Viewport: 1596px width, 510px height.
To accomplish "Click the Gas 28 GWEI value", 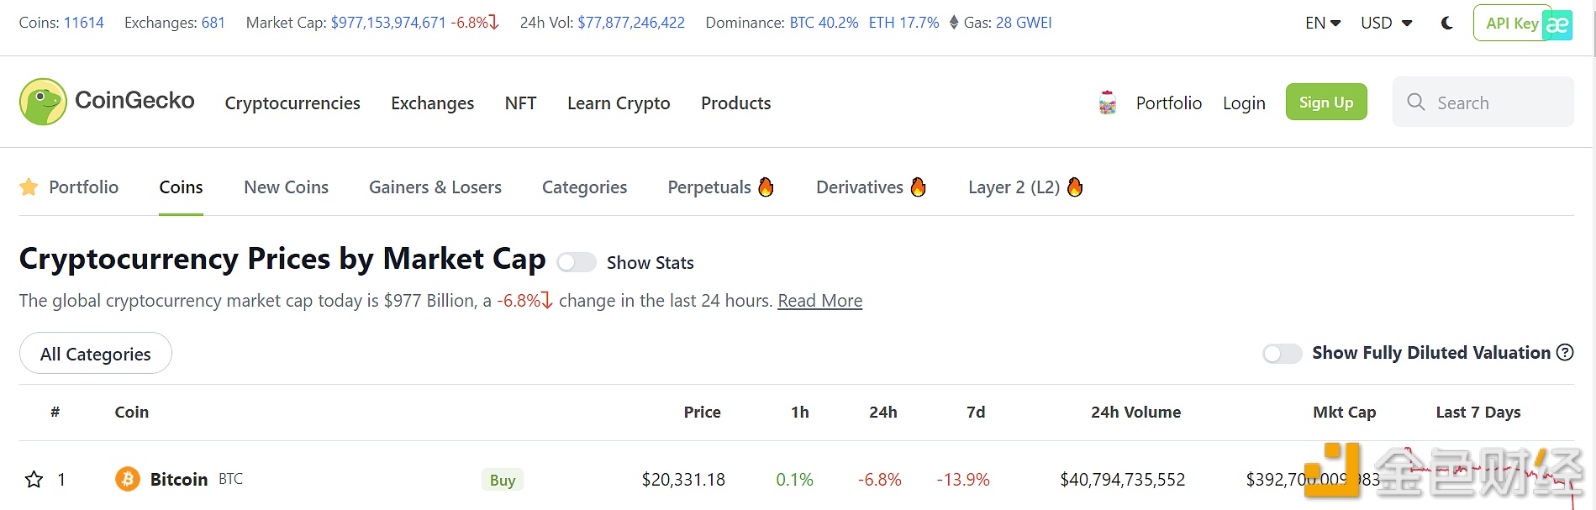I will (x=1024, y=23).
